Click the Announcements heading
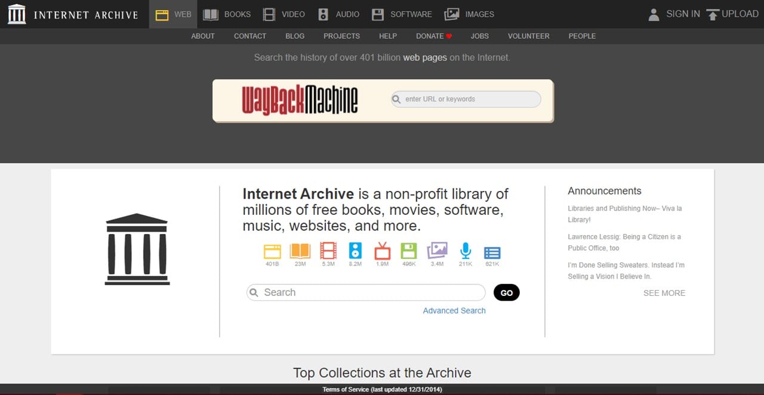Screen dimensions: 764x395 coord(605,191)
